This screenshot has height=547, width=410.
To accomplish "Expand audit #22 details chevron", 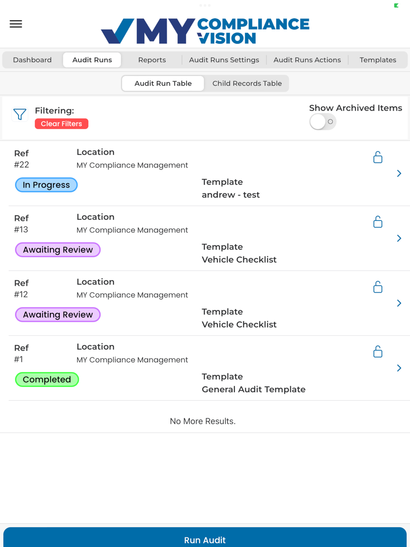I will coord(399,173).
